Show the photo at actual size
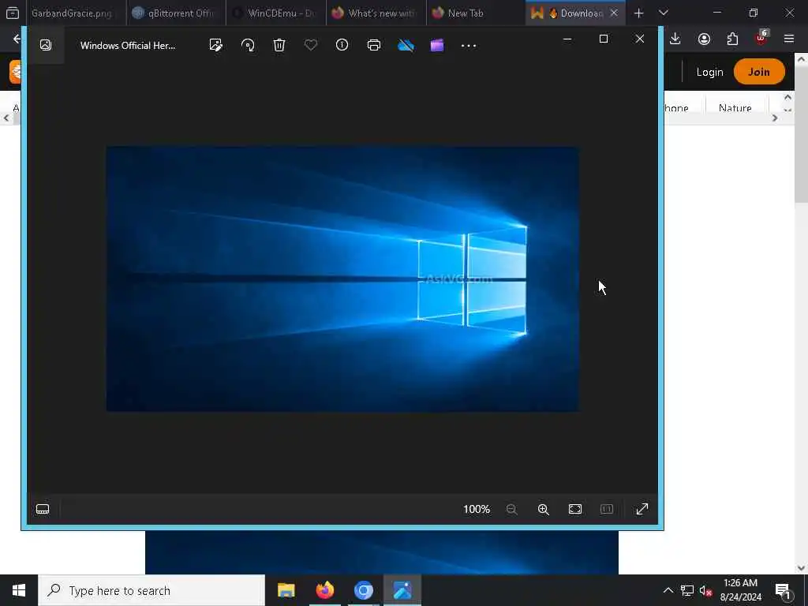The image size is (808, 606). pos(607,509)
